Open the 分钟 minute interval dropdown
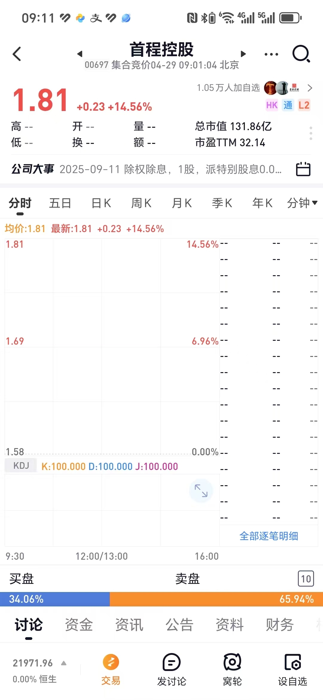This screenshot has height=700, width=323. (x=302, y=203)
